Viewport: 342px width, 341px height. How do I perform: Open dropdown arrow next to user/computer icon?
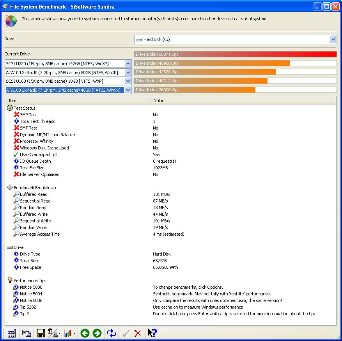coord(59,333)
